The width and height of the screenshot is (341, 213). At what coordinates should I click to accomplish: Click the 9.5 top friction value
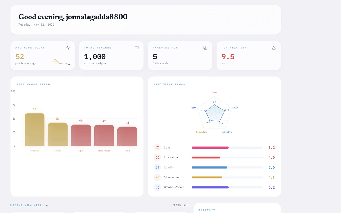tap(228, 56)
